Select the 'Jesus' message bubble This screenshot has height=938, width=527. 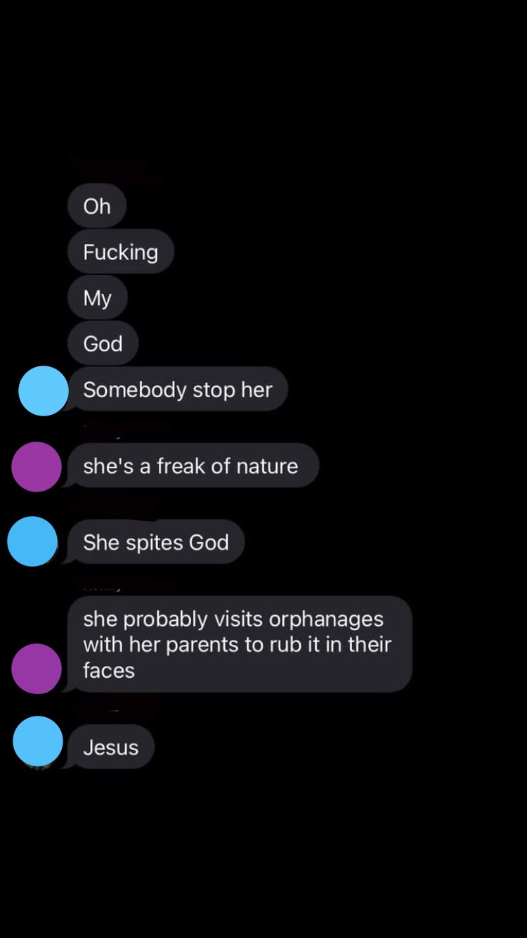point(111,747)
